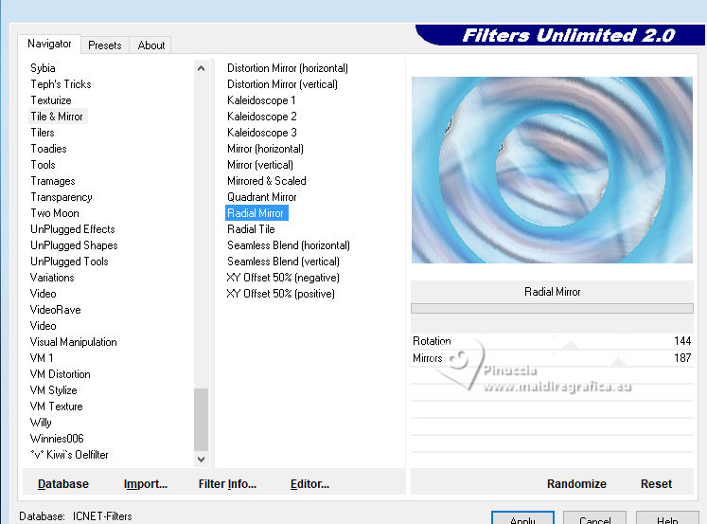The height and width of the screenshot is (524, 707).
Task: Select Willy category
Action: (41, 423)
